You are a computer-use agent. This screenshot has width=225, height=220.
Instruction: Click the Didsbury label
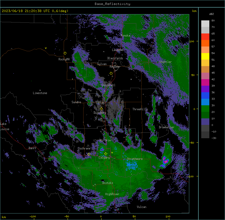[100, 113]
